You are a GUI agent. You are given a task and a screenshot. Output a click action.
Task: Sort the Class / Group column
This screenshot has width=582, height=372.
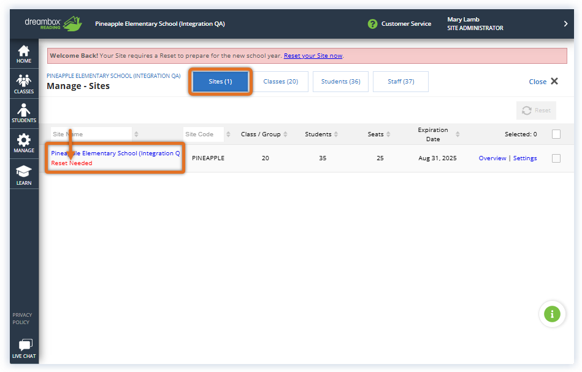[285, 134]
